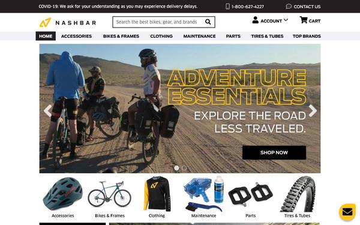
Task: Click the phone icon next to 1-800-627-4227
Action: (227, 7)
